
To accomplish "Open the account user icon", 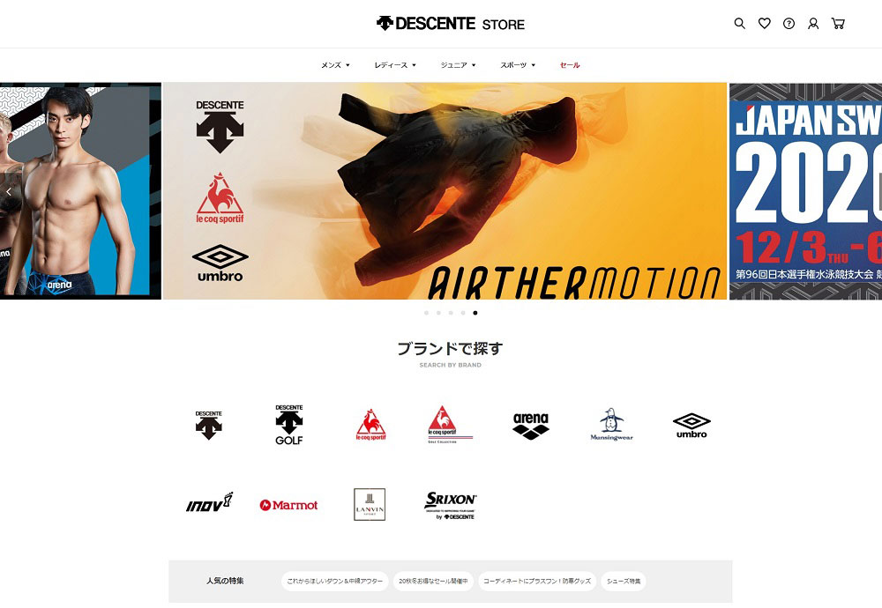I will click(x=813, y=24).
